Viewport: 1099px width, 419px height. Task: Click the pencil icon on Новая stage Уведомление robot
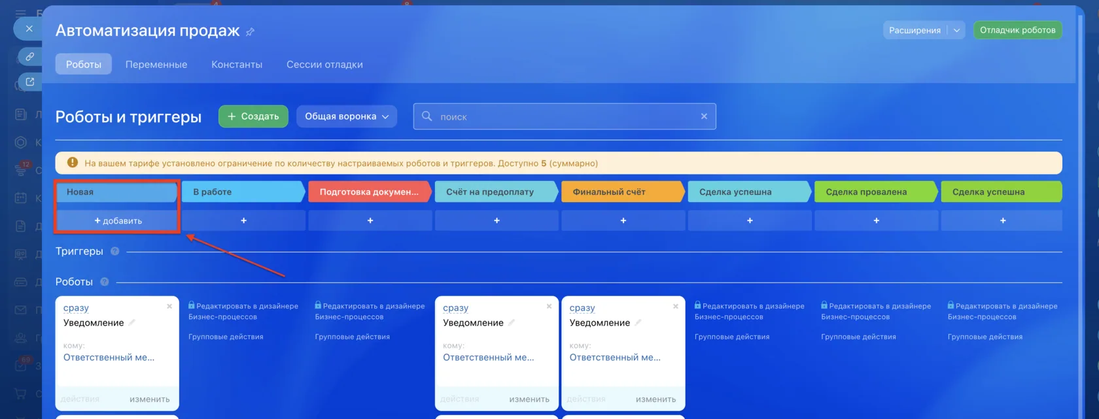131,323
